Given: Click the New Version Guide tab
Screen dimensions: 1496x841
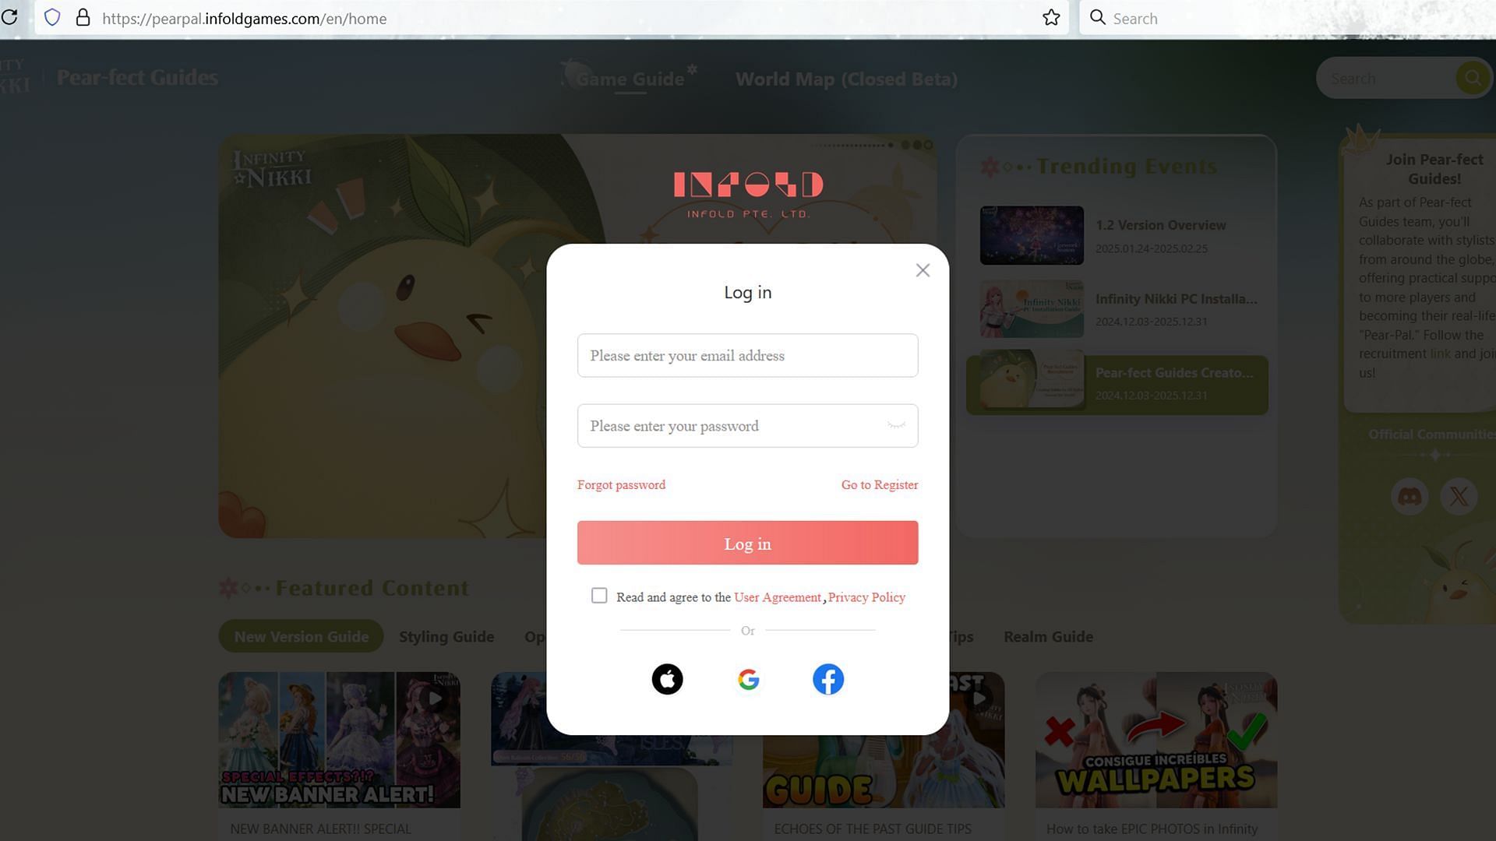Looking at the screenshot, I should pos(301,635).
